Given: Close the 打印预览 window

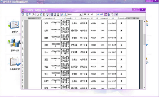Looking at the screenshot, I should click(143, 9).
